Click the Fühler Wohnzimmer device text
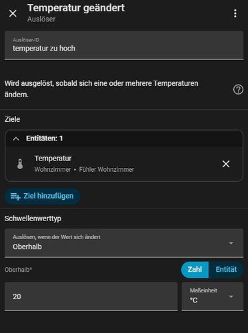 [x=107, y=170]
